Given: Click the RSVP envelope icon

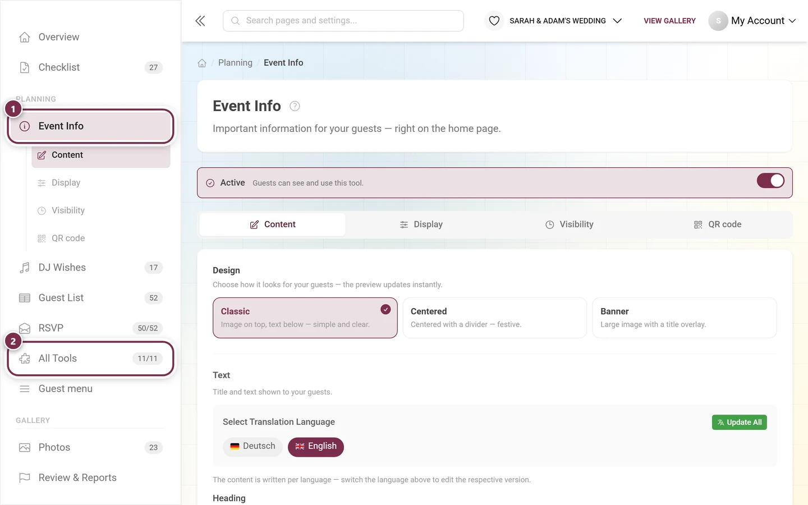Looking at the screenshot, I should pyautogui.click(x=25, y=328).
